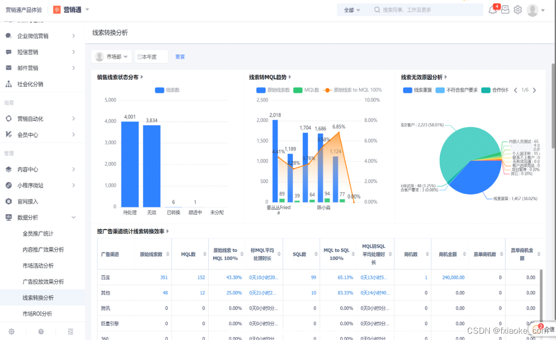Toggle 原始线索 to MQL 100% legend line

click(352, 90)
